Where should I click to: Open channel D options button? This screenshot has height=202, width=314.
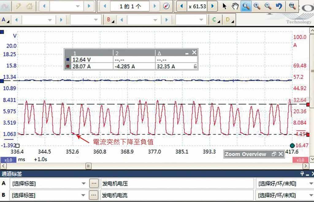[229, 20]
